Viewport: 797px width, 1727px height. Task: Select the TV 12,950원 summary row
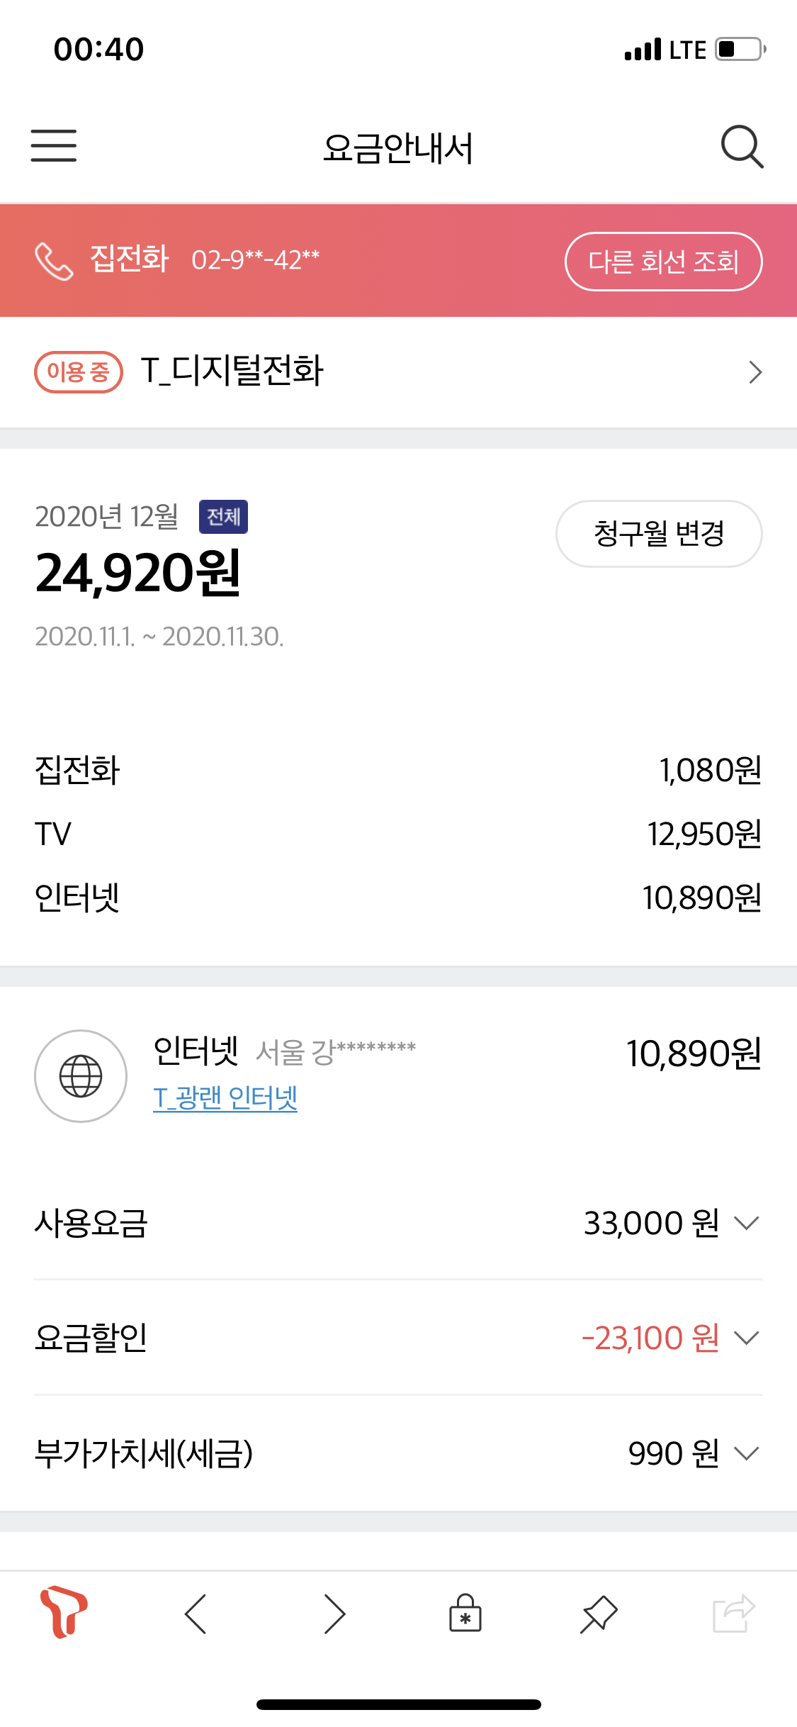398,834
